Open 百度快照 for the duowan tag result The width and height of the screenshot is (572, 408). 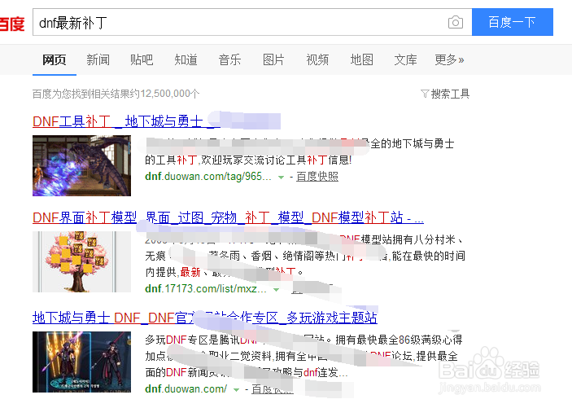pos(317,177)
